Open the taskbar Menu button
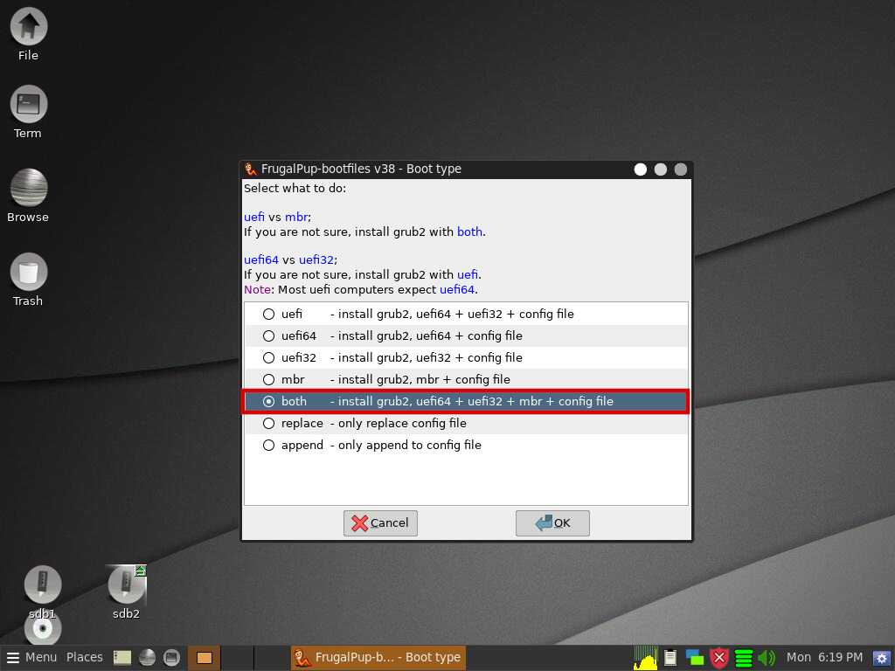The height and width of the screenshot is (671, 895). [31, 657]
